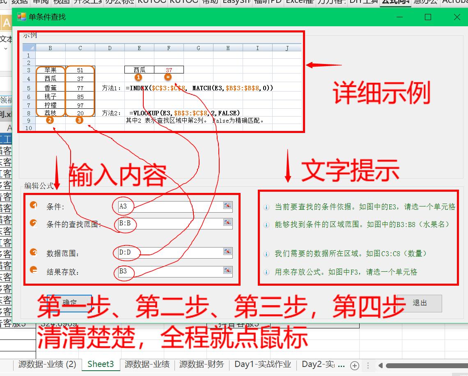The image size is (468, 376).
Task: Open range picker beside 数据范围 field
Action: click(227, 252)
